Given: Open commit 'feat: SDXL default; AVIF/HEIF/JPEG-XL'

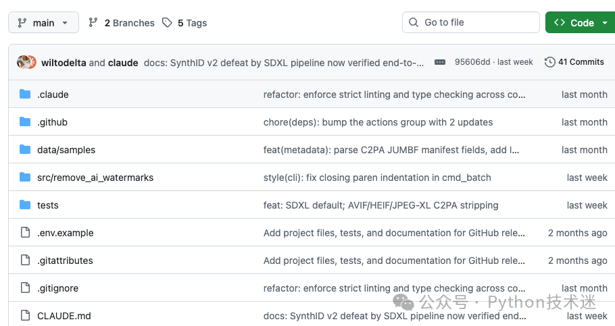Looking at the screenshot, I should (380, 205).
